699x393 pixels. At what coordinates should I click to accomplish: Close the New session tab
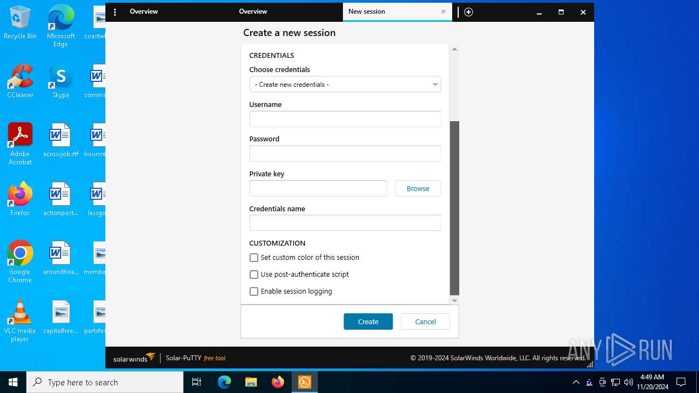443,11
